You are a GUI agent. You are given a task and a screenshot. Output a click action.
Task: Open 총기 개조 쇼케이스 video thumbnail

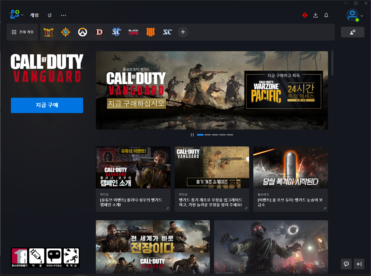(x=212, y=167)
